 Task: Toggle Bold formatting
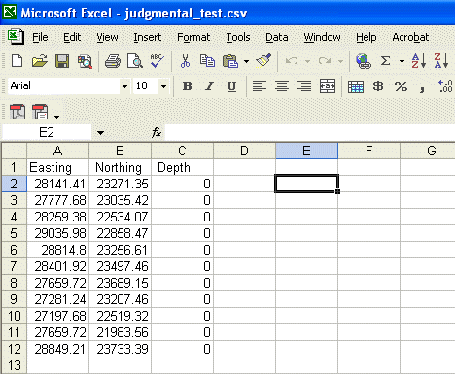187,86
